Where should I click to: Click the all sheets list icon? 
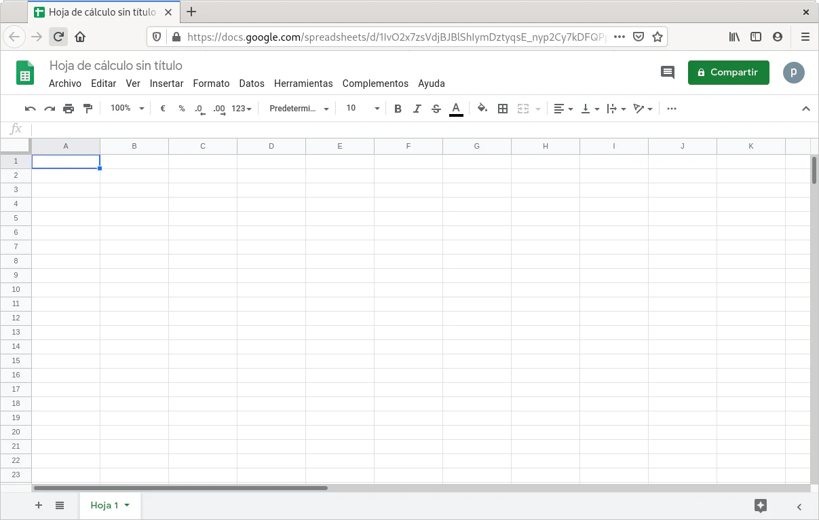tap(60, 506)
